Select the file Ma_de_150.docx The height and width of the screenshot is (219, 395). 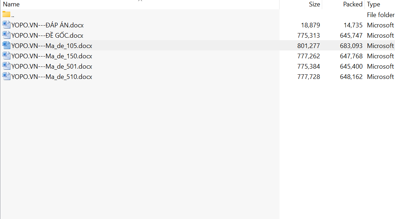click(x=52, y=56)
